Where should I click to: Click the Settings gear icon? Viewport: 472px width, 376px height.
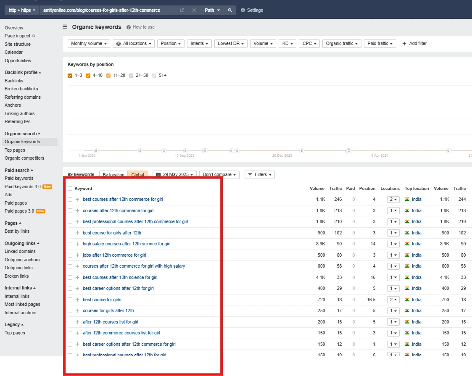coord(243,10)
